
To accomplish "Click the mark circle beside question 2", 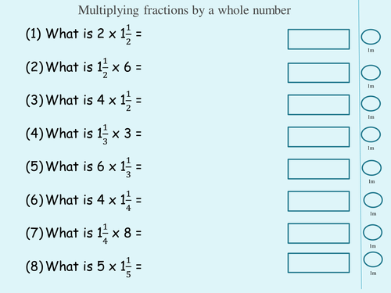I will pyautogui.click(x=371, y=73).
